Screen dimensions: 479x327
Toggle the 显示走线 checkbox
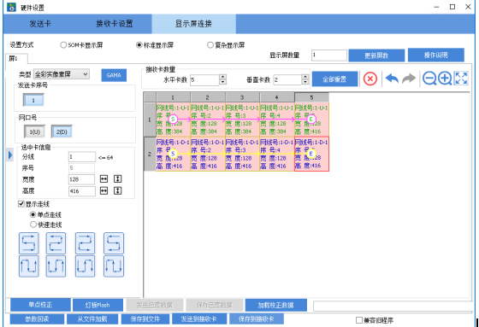(21, 204)
